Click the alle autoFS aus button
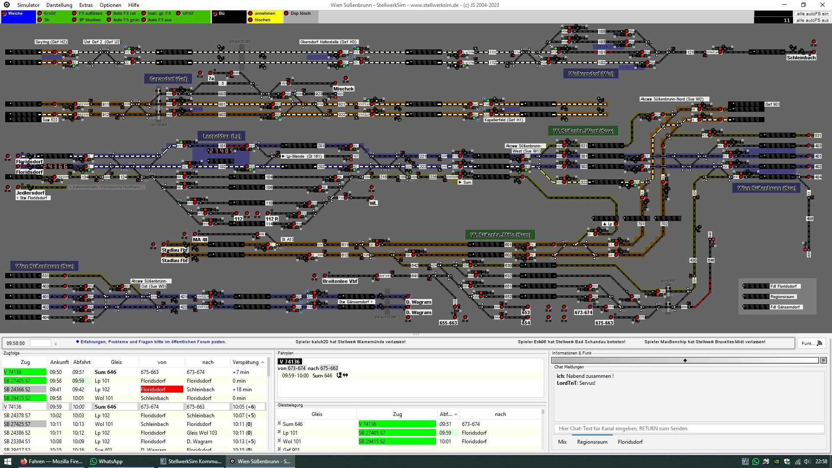The image size is (832, 468). click(812, 20)
